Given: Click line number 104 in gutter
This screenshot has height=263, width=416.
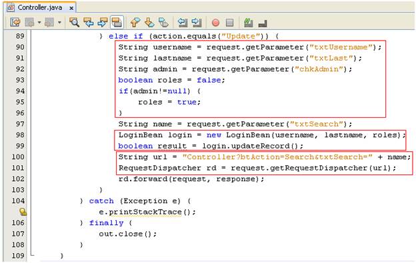Looking at the screenshot, I should 18,200.
